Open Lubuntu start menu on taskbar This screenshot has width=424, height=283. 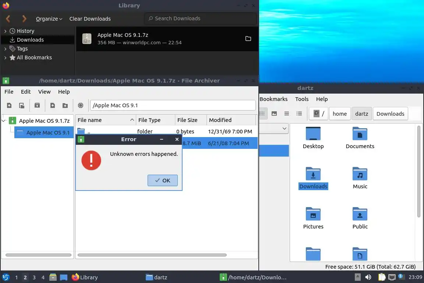click(x=6, y=277)
